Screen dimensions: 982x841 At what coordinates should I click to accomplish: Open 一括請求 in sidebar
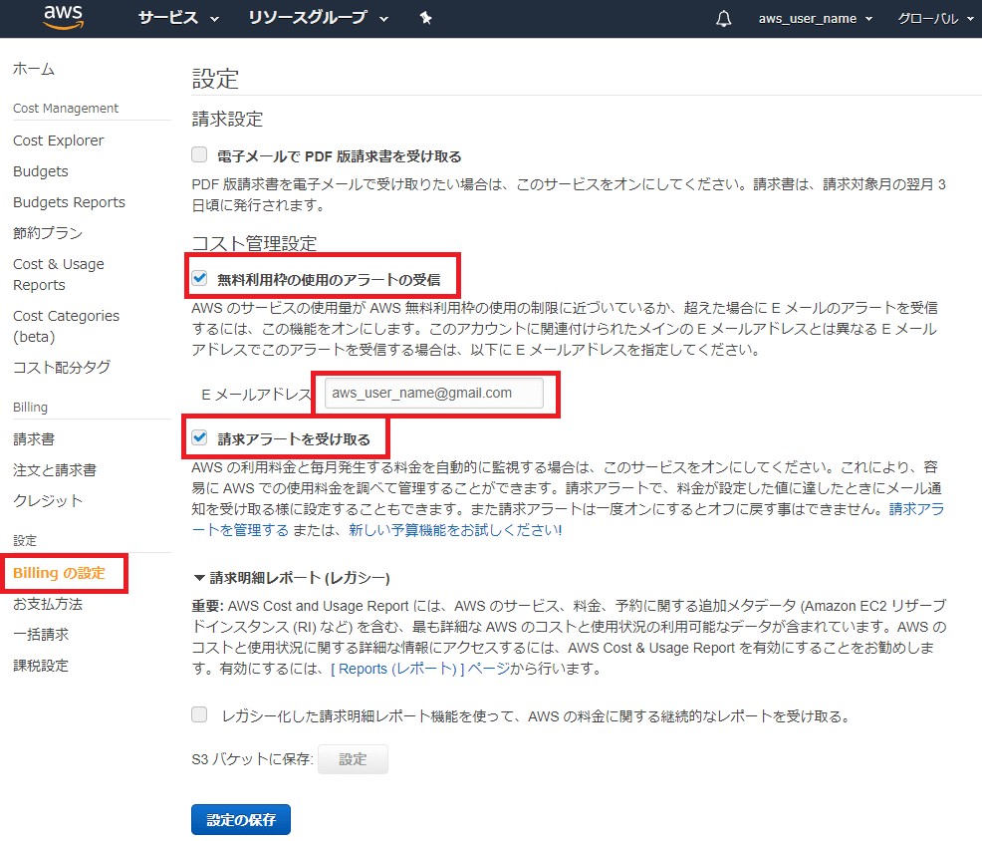click(x=41, y=634)
